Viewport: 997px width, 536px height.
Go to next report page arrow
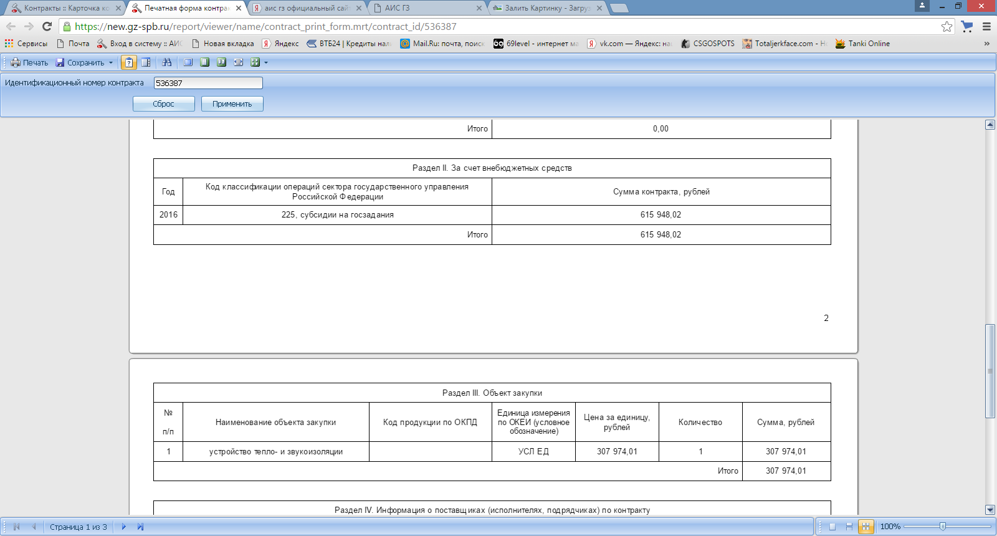pyautogui.click(x=123, y=527)
